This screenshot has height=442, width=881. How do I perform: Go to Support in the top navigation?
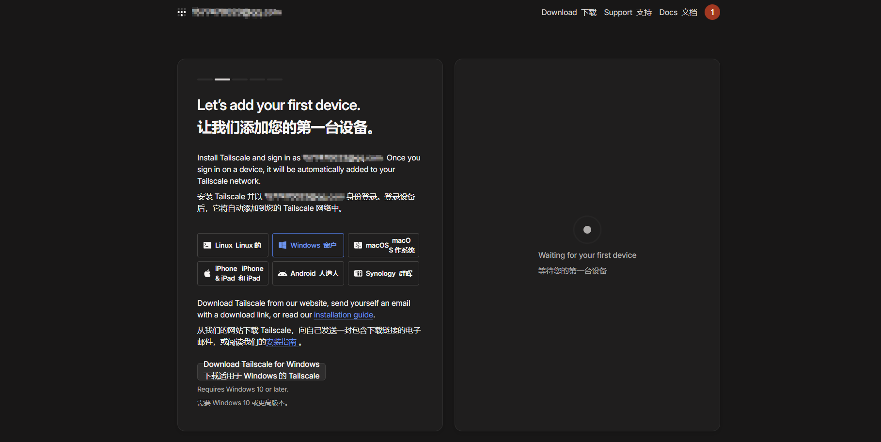coord(628,12)
